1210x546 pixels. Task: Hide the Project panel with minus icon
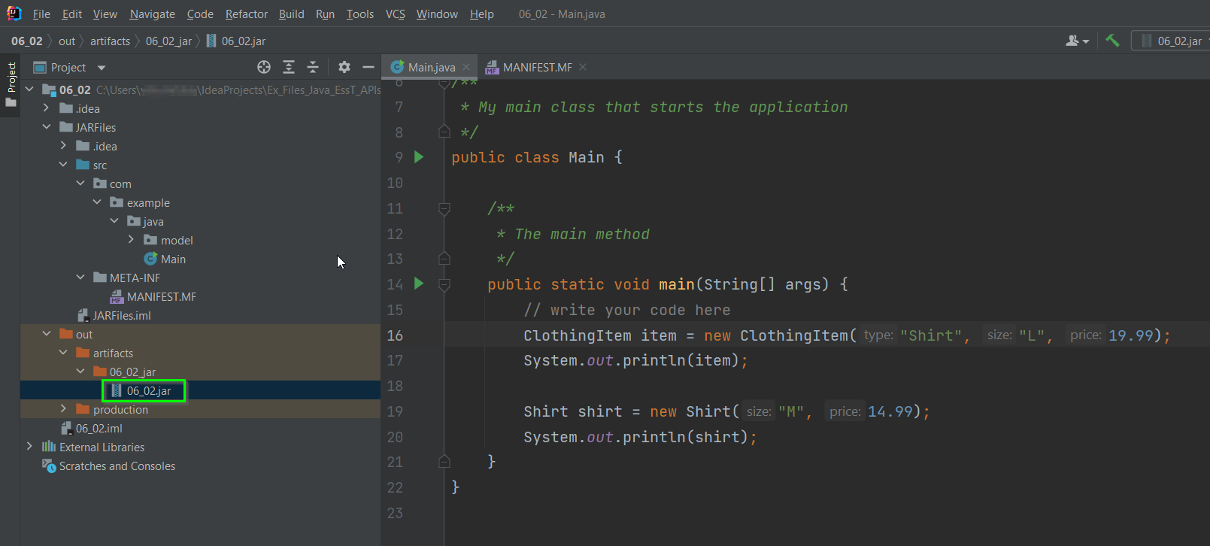click(368, 67)
